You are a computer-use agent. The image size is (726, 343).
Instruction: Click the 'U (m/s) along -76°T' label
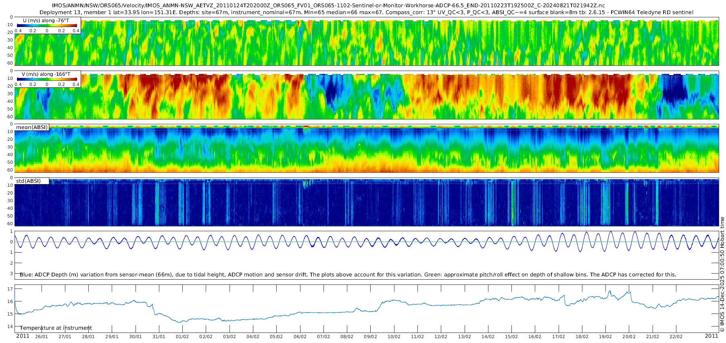pyautogui.click(x=46, y=20)
